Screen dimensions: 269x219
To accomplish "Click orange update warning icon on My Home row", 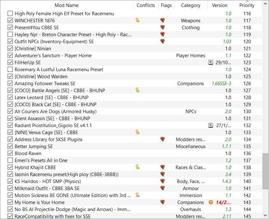I will pyautogui.click(x=211, y=202).
